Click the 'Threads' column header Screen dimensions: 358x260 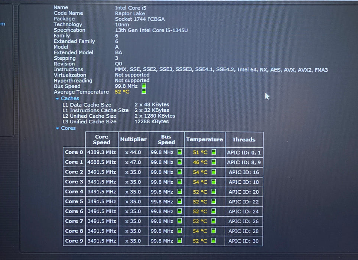244,140
